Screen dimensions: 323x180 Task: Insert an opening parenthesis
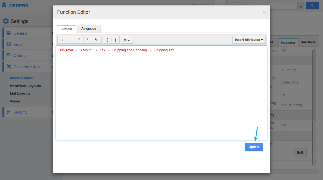107,40
